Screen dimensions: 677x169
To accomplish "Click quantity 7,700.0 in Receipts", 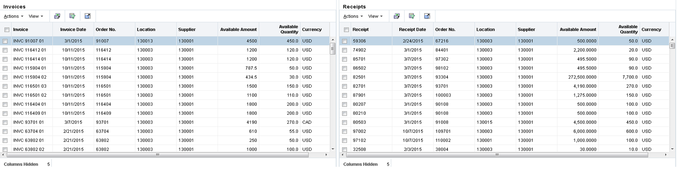I will 630,77.
